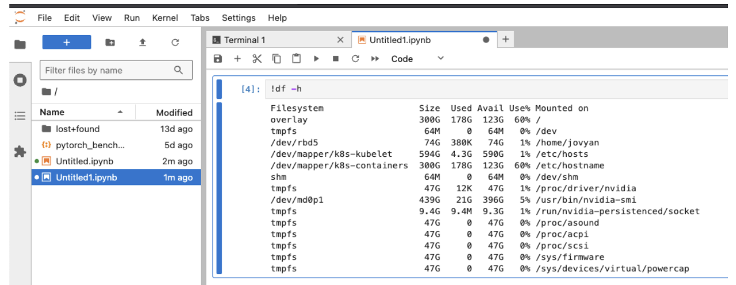Open the File menu
This screenshot has width=736, height=285.
(45, 18)
